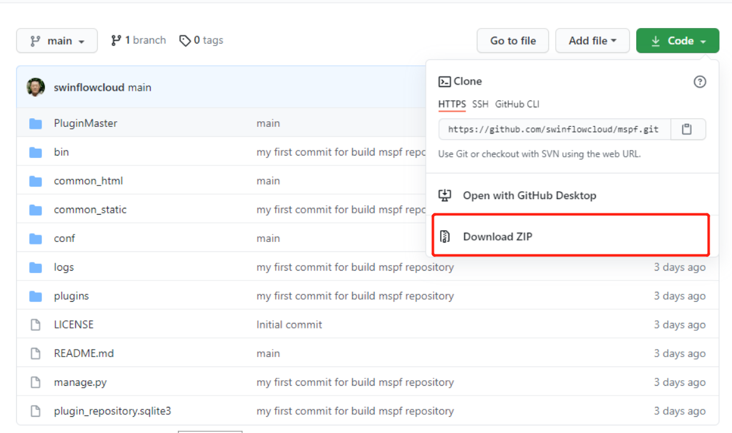Viewport: 732px width, 433px height.
Task: Click the commit message in the bin row
Action: [x=341, y=152]
